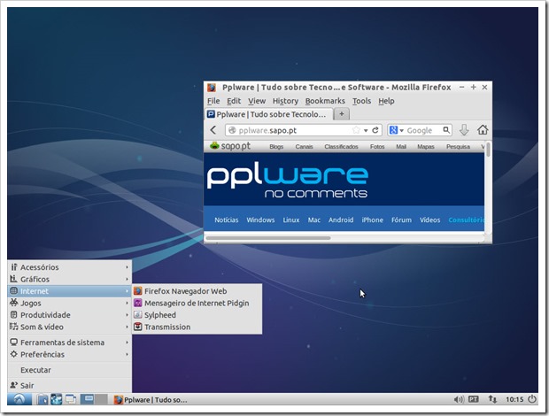Open the Android link on Pplware
Viewport: 549px width, 416px height.
coord(341,220)
